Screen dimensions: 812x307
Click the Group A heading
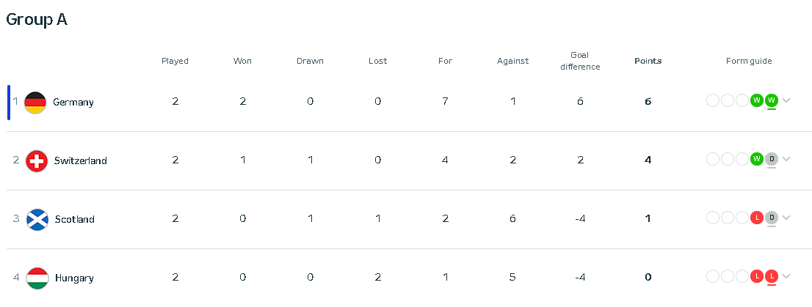[x=37, y=20]
